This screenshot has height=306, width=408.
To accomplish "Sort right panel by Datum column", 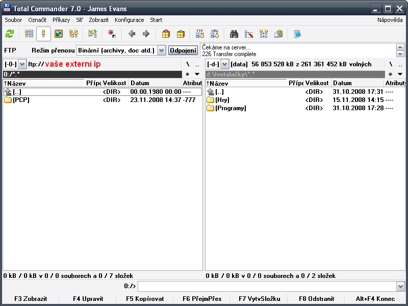I will tap(358, 83).
